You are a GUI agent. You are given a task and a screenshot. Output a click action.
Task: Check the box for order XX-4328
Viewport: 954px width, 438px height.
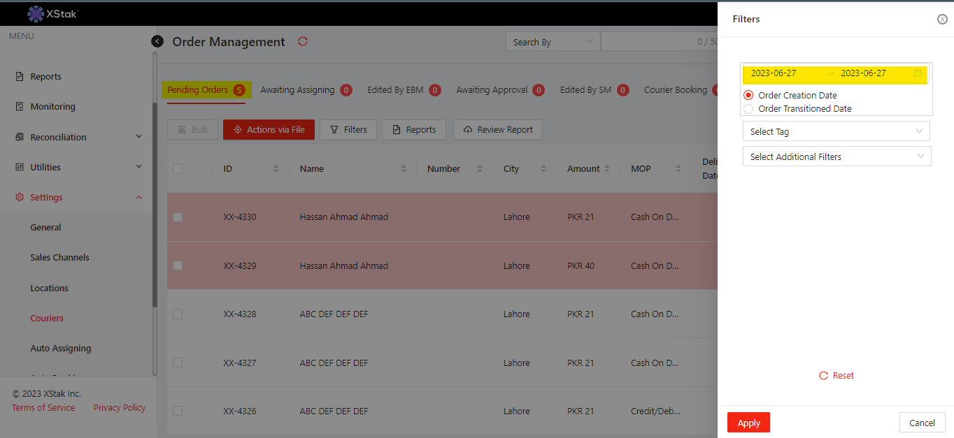(178, 314)
